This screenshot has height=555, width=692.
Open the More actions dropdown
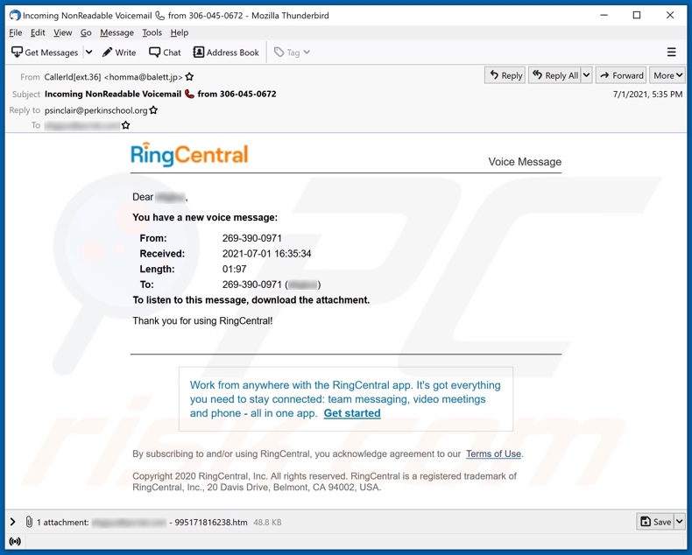[x=667, y=75]
